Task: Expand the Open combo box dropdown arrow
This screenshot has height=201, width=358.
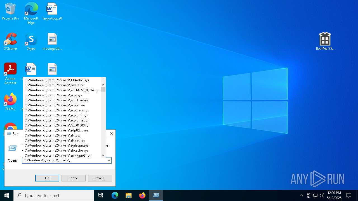Action: click(x=109, y=161)
